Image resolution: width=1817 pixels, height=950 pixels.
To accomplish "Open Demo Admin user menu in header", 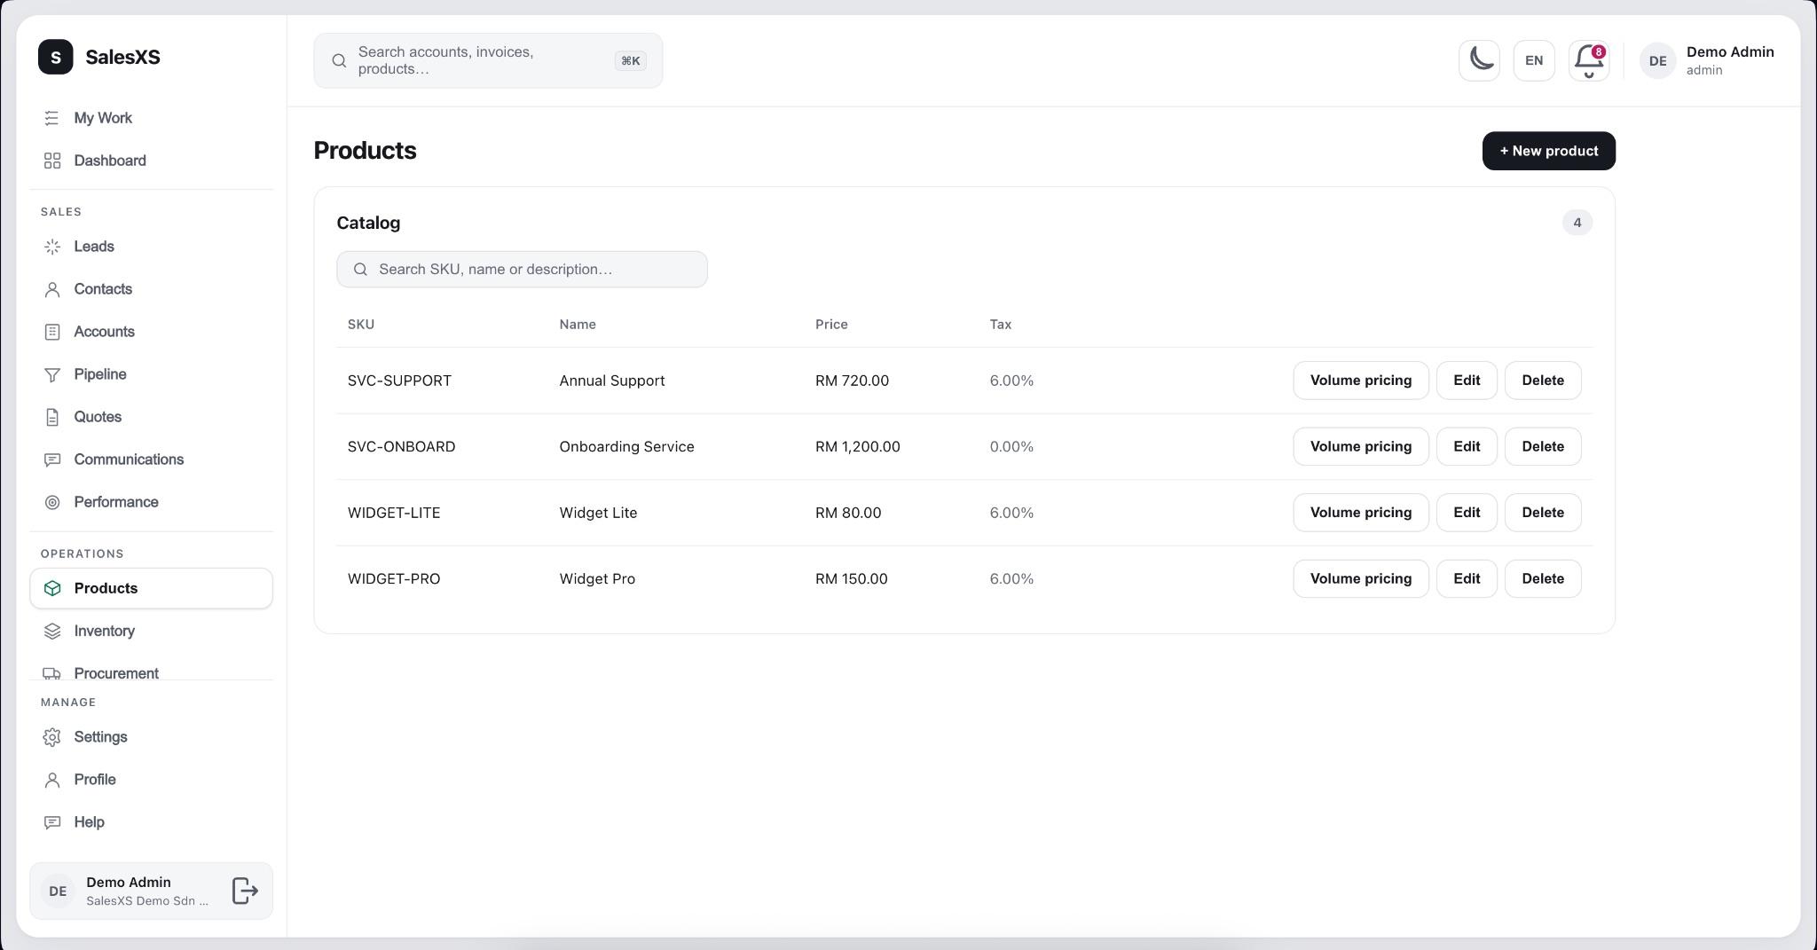I will click(1707, 60).
